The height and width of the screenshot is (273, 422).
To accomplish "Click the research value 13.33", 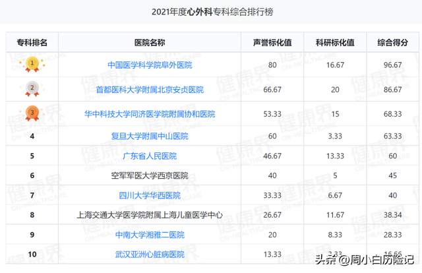I will (x=335, y=156).
